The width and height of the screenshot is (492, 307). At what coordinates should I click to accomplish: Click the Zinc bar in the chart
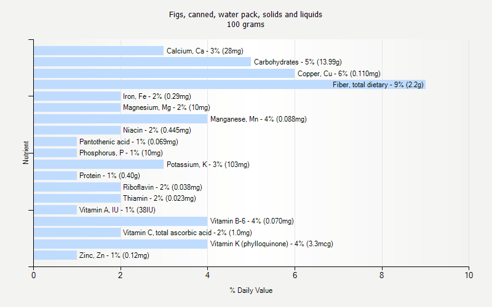pyautogui.click(x=55, y=255)
